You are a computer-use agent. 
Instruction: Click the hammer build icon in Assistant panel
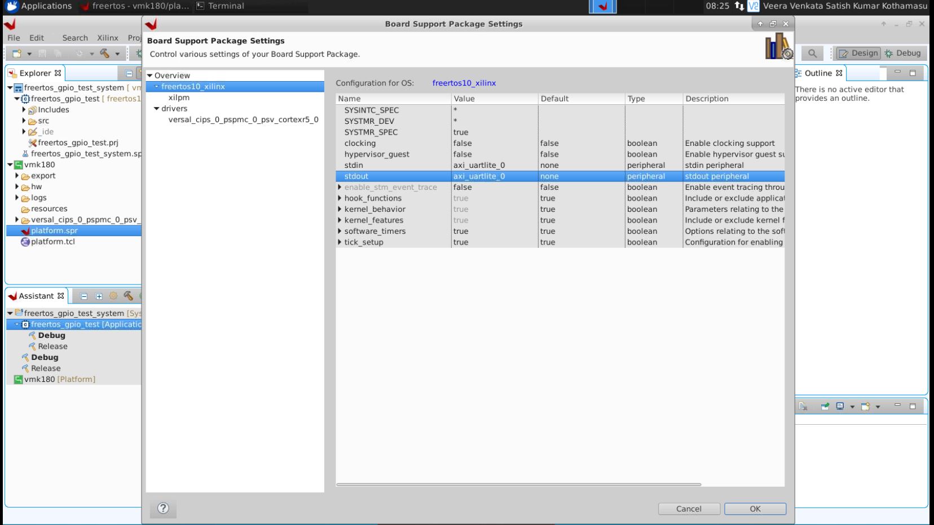pos(128,296)
